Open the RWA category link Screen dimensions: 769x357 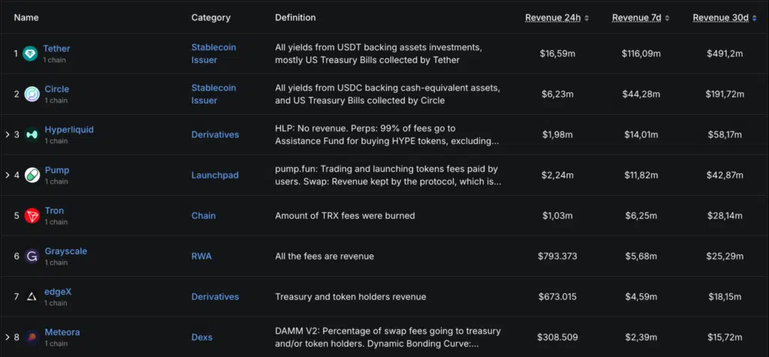tap(201, 256)
